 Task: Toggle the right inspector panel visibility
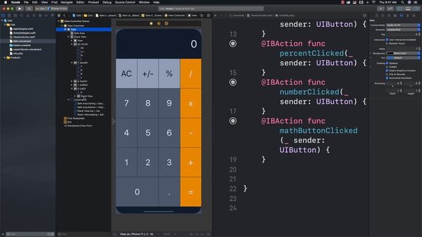pyautogui.click(x=416, y=9)
